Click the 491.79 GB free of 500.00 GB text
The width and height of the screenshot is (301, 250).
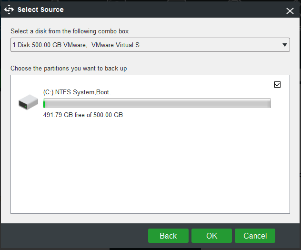83,115
